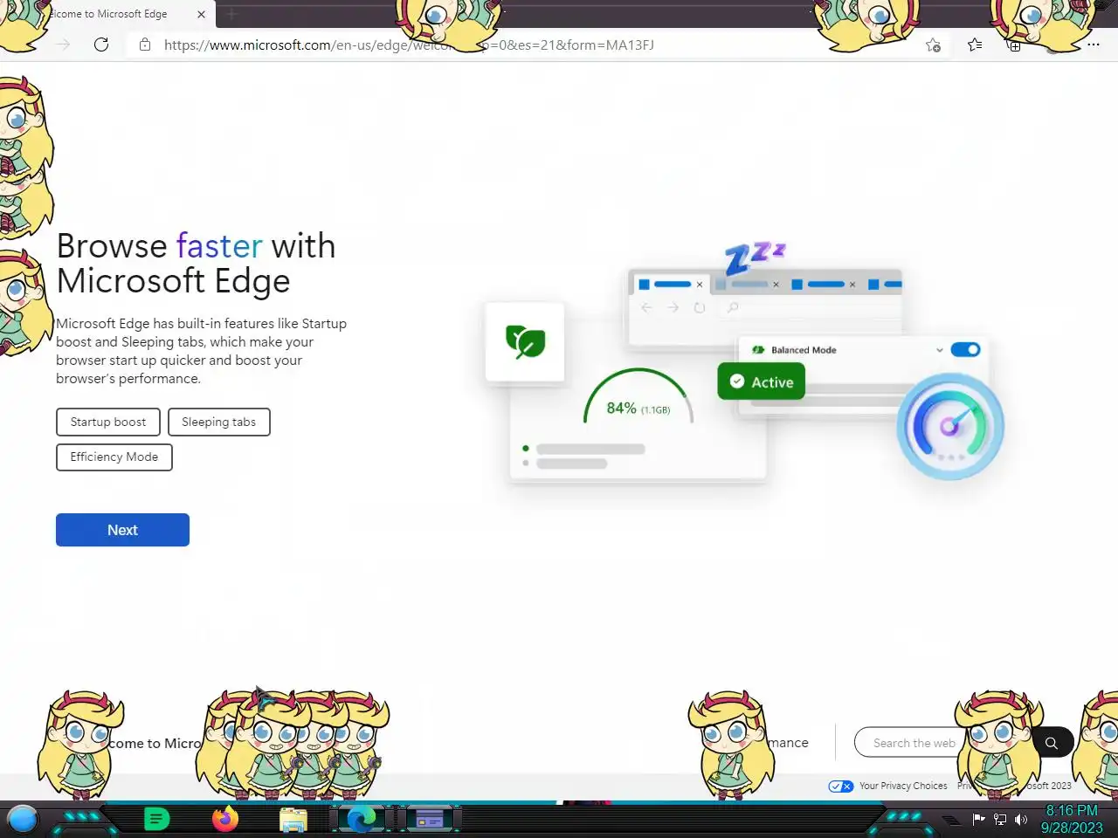Click the forward navigation arrow
This screenshot has width=1118, height=838.
(64, 45)
